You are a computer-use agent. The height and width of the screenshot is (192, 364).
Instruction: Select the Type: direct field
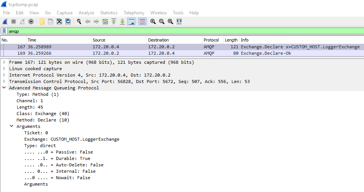coord(40,146)
